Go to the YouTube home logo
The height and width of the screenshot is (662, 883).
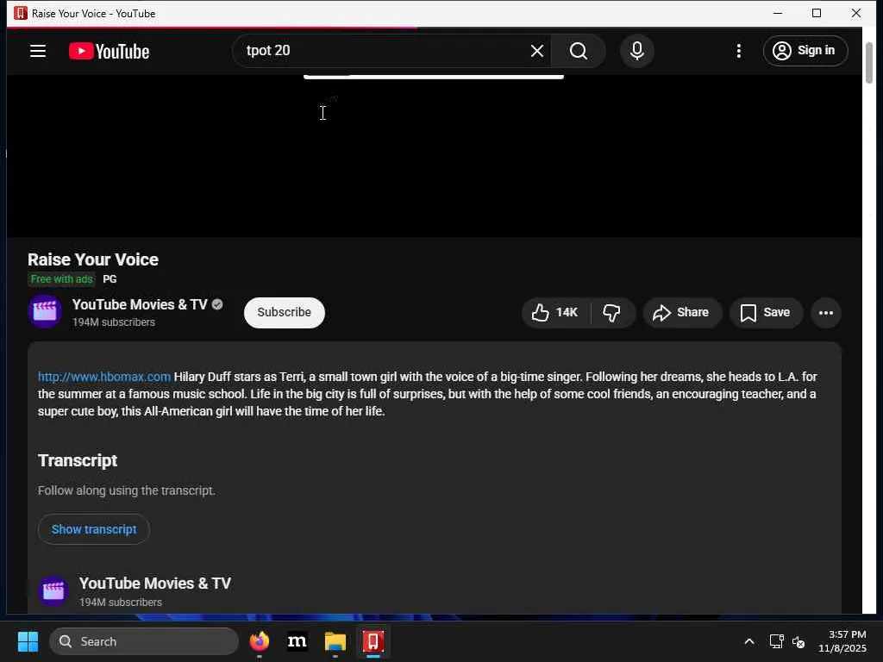pos(110,51)
